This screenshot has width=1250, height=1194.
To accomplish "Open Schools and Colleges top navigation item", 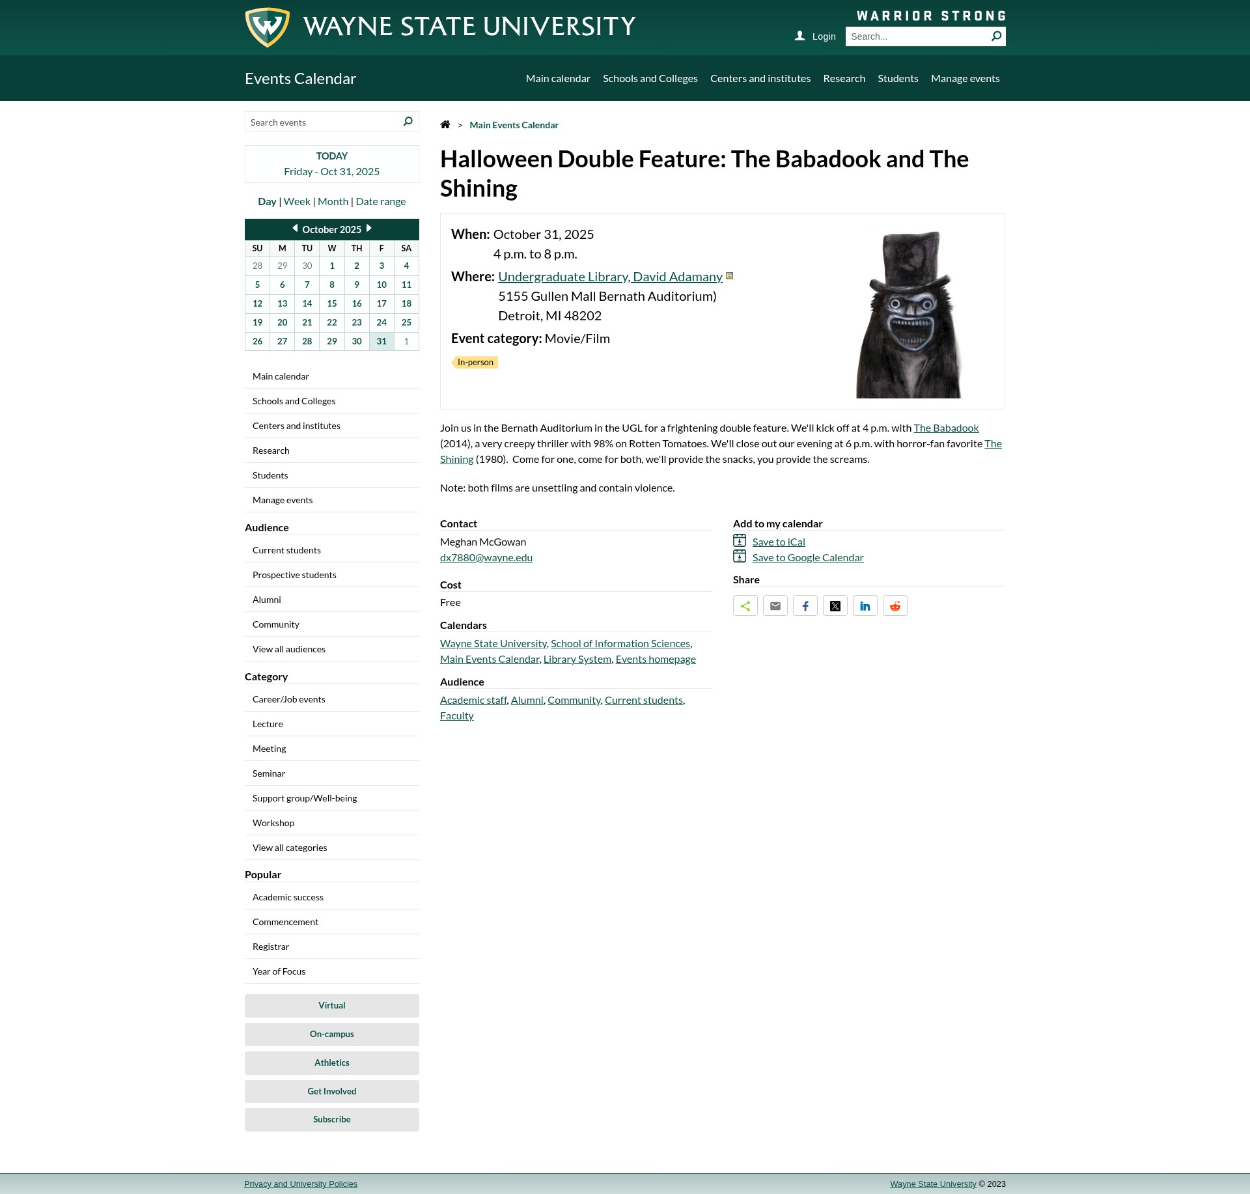I will (650, 78).
